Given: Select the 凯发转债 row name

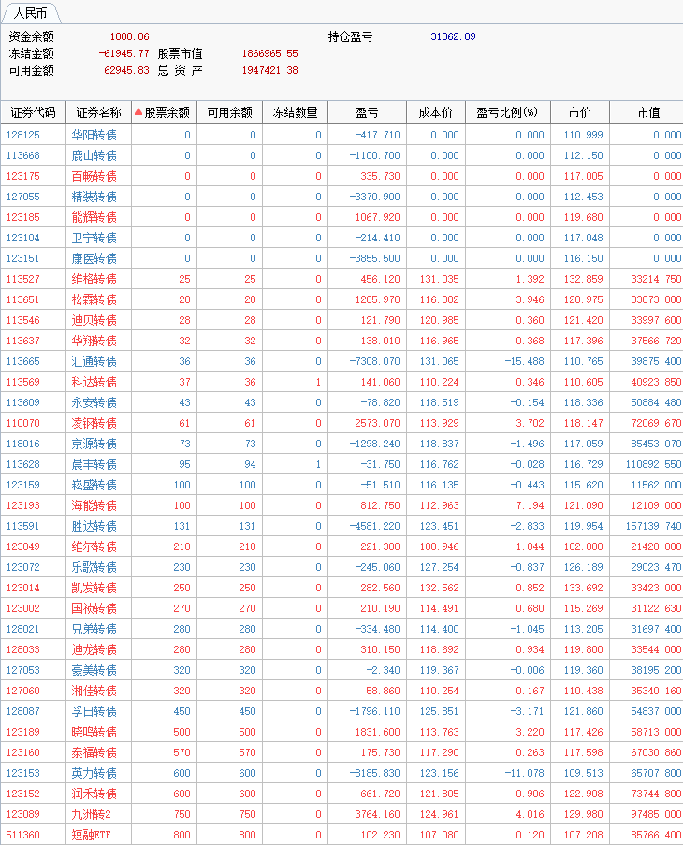Looking at the screenshot, I should 94,588.
